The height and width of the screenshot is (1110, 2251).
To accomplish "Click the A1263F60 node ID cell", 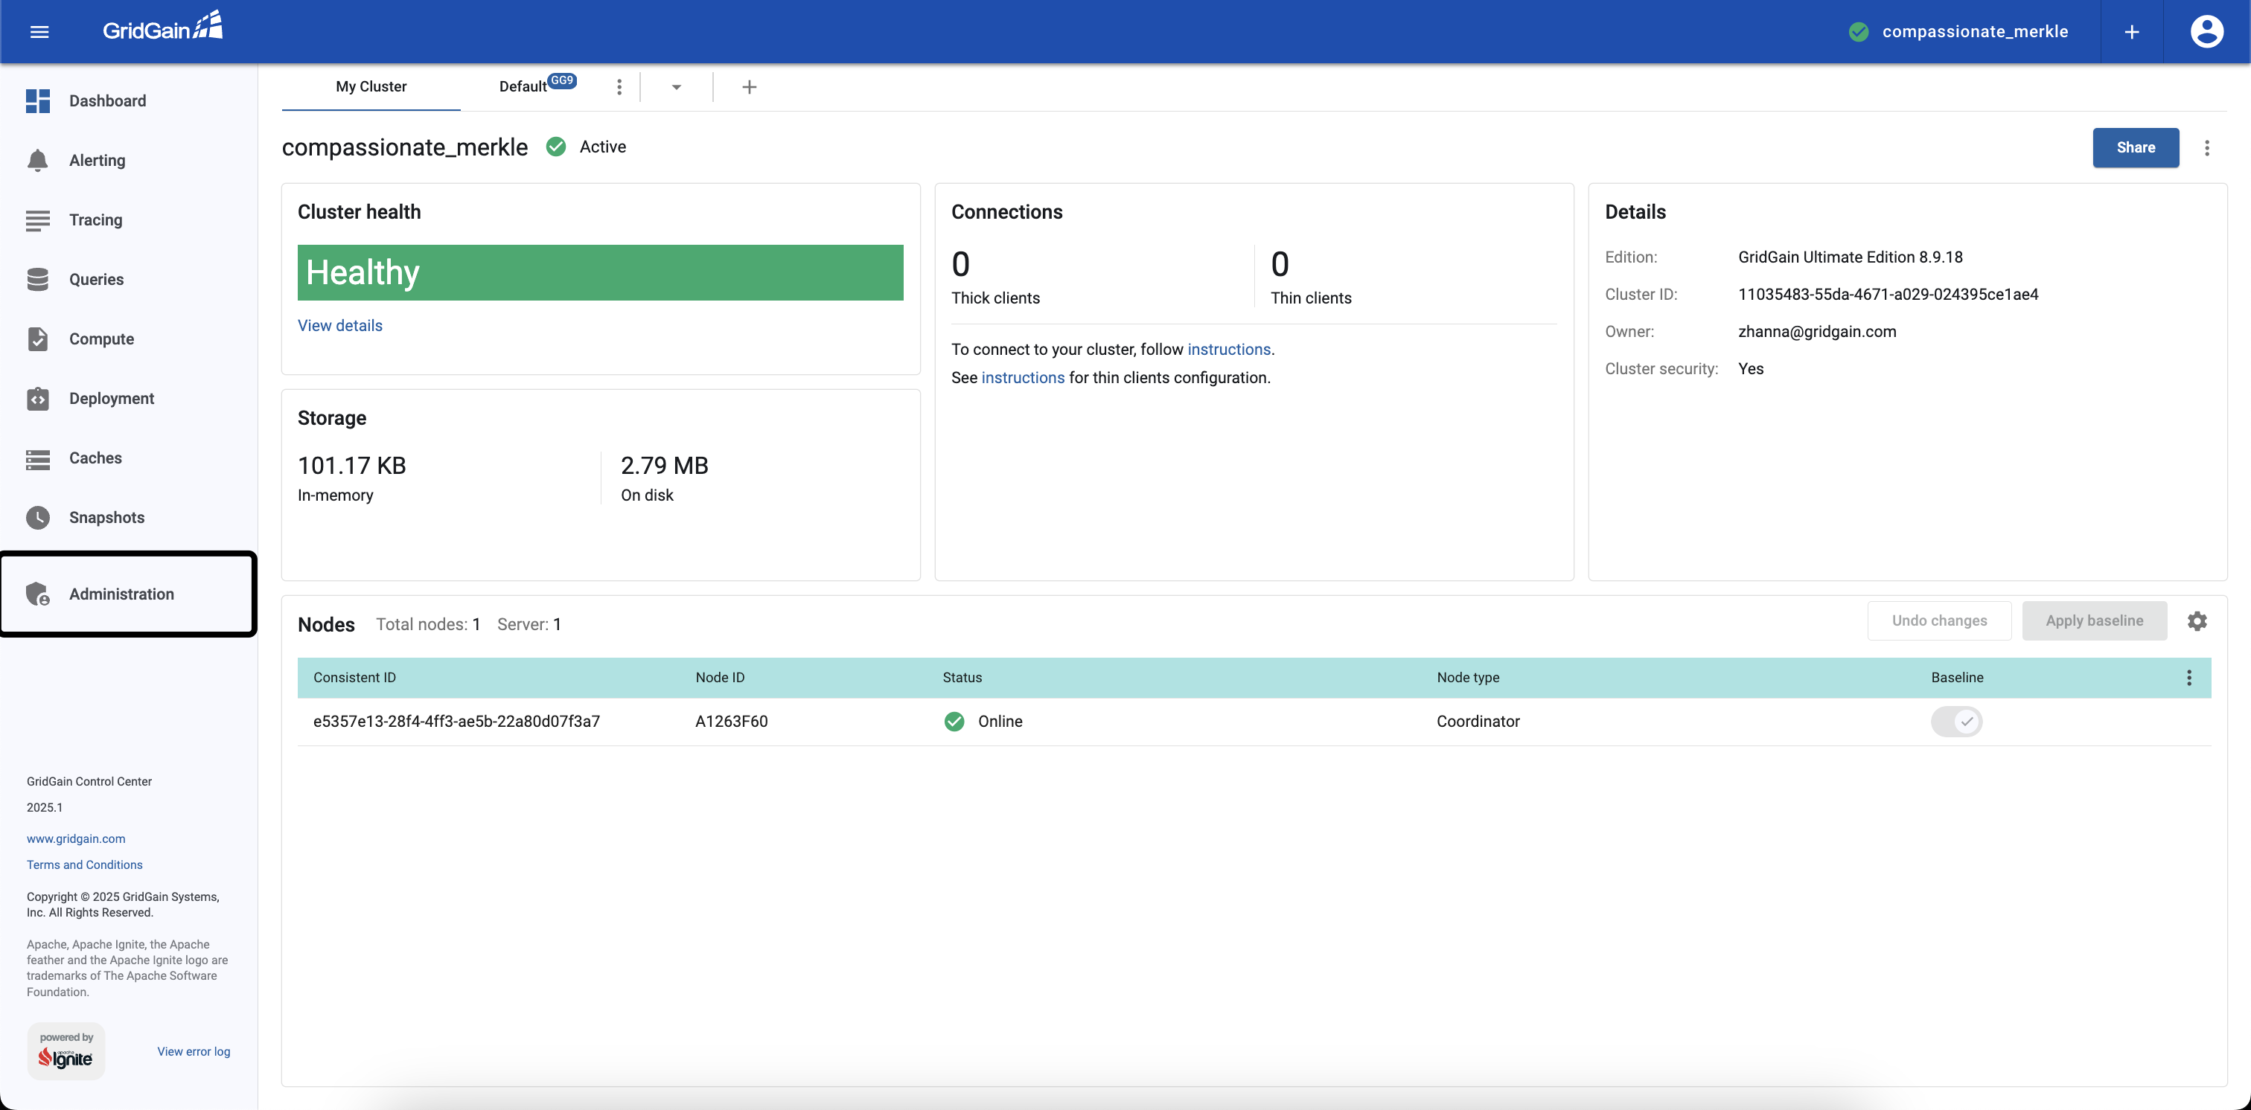I will [732, 722].
